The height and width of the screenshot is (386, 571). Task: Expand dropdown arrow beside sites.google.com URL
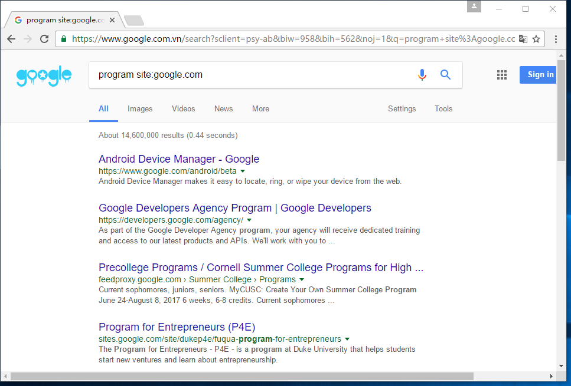(x=347, y=339)
